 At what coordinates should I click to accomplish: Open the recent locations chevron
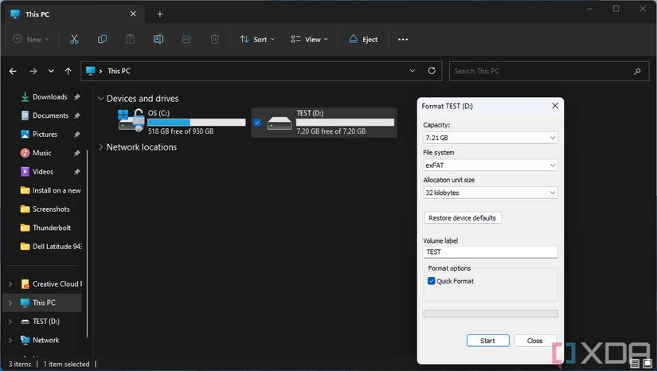tap(51, 71)
